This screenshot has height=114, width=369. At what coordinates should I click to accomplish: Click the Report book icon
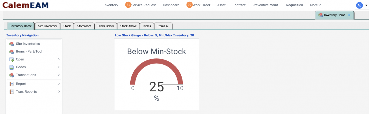[x=12, y=84]
